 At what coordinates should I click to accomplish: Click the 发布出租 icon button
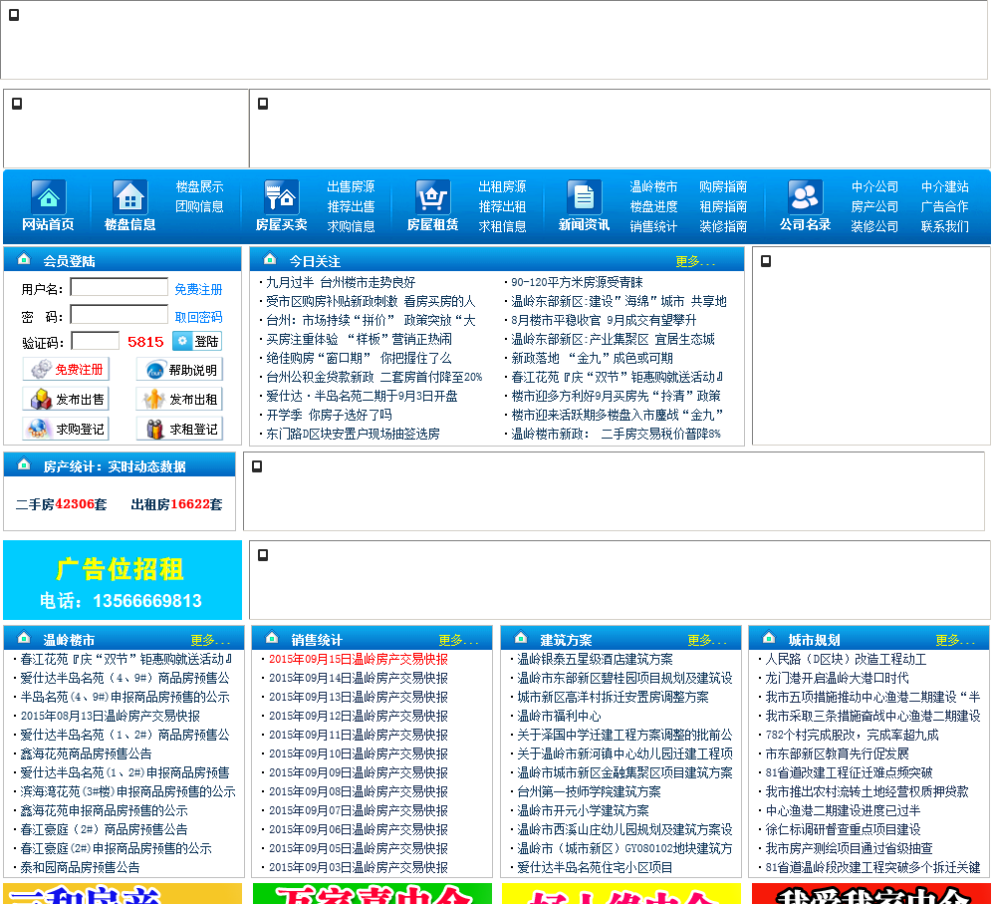pyautogui.click(x=179, y=399)
